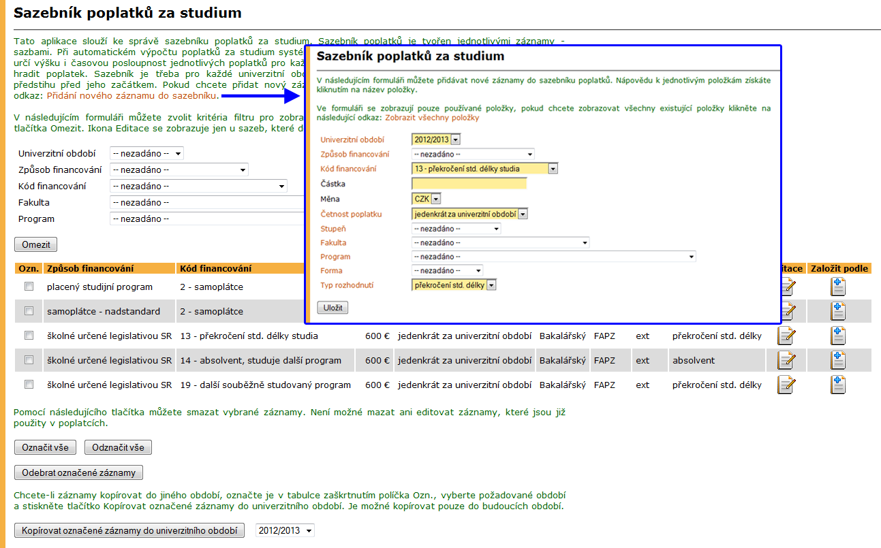Click Založit podle icon for the 13 - překročení row
The height and width of the screenshot is (548, 881).
(x=838, y=336)
